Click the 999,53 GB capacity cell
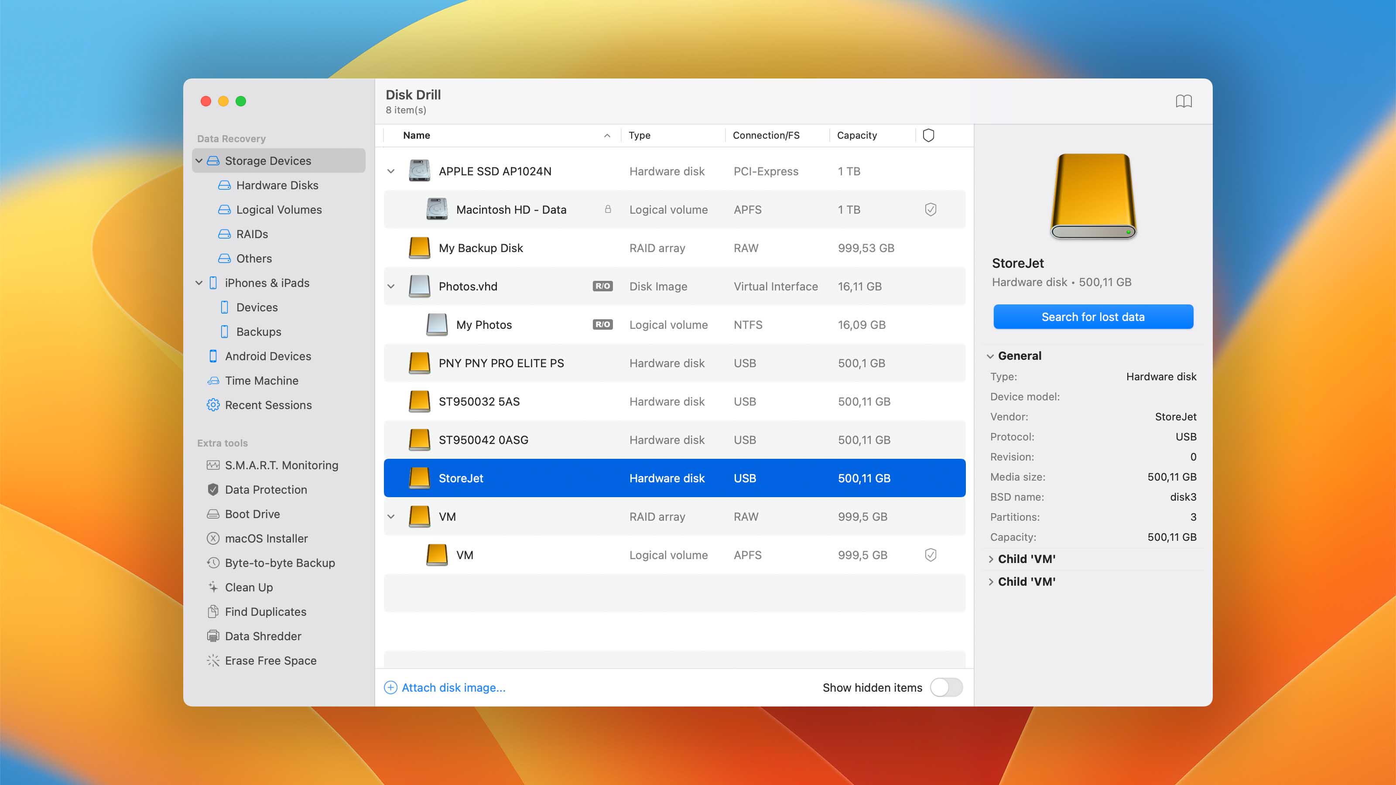The width and height of the screenshot is (1396, 785). pos(866,248)
